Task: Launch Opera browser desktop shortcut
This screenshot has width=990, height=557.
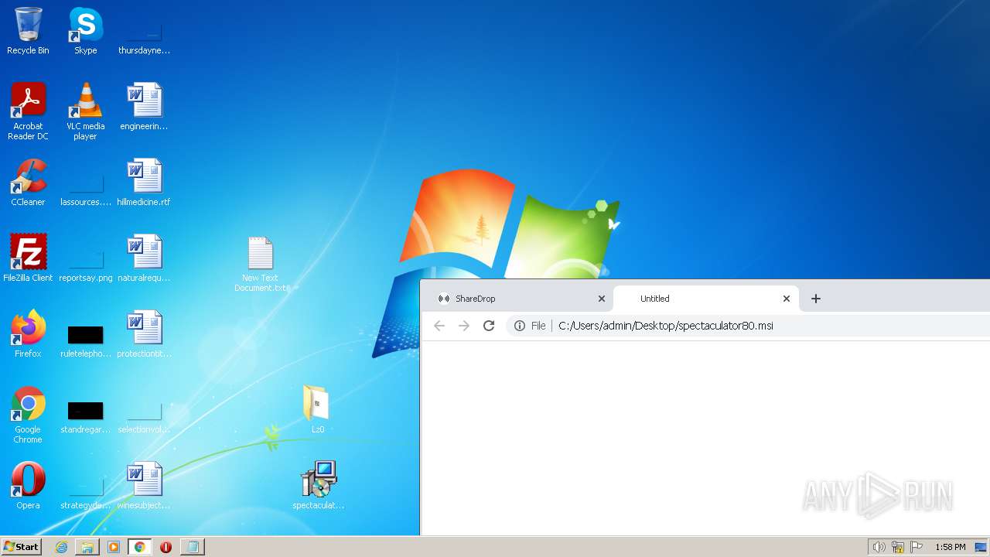Action: click(x=28, y=486)
